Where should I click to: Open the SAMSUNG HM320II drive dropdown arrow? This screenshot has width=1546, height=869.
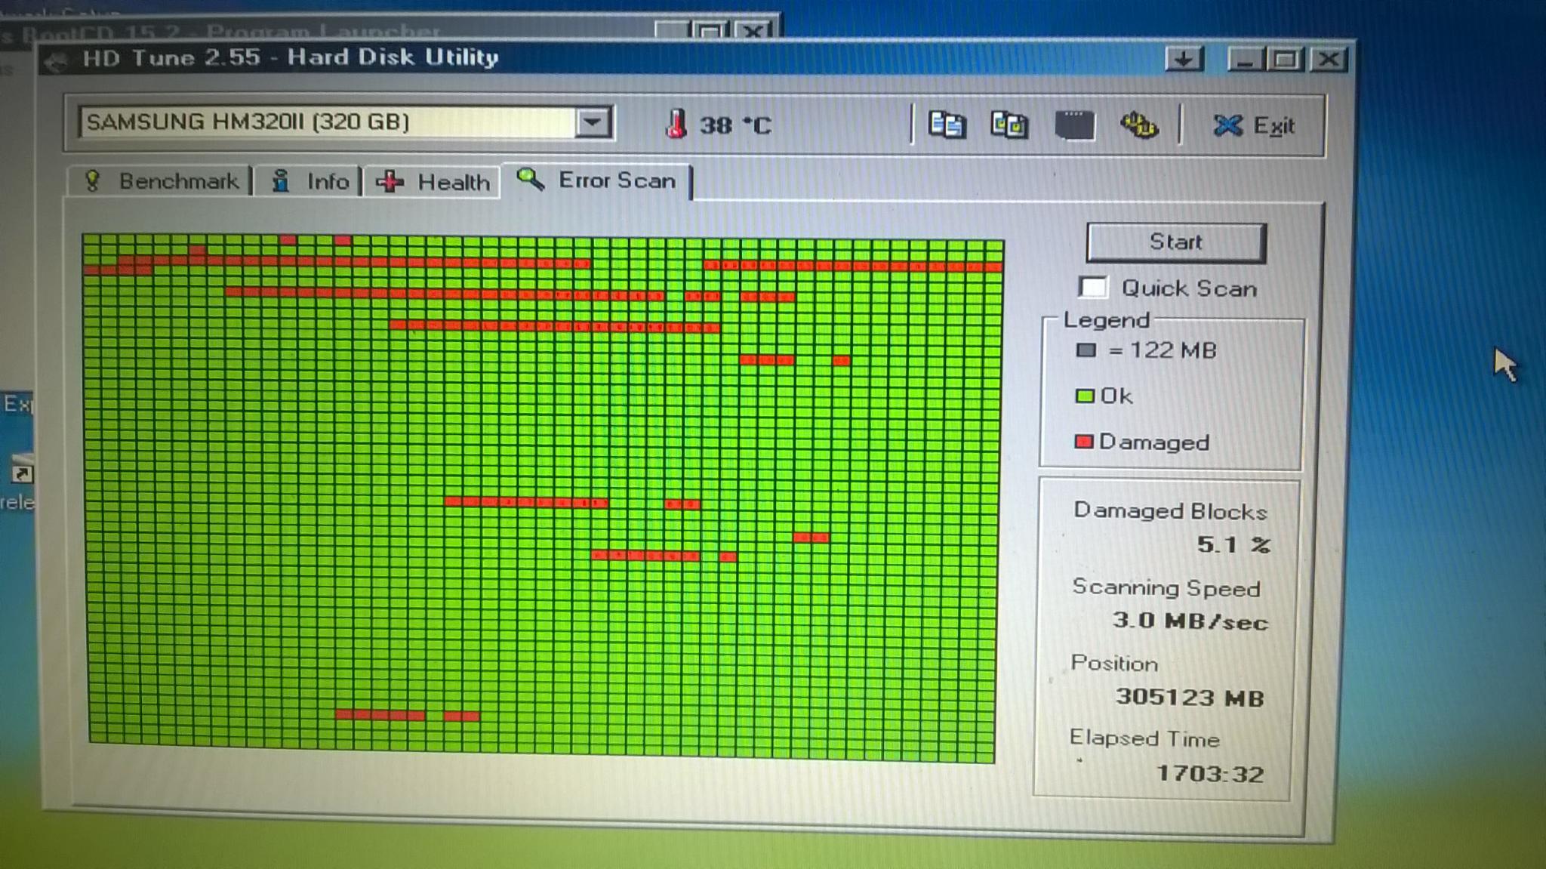(x=593, y=122)
